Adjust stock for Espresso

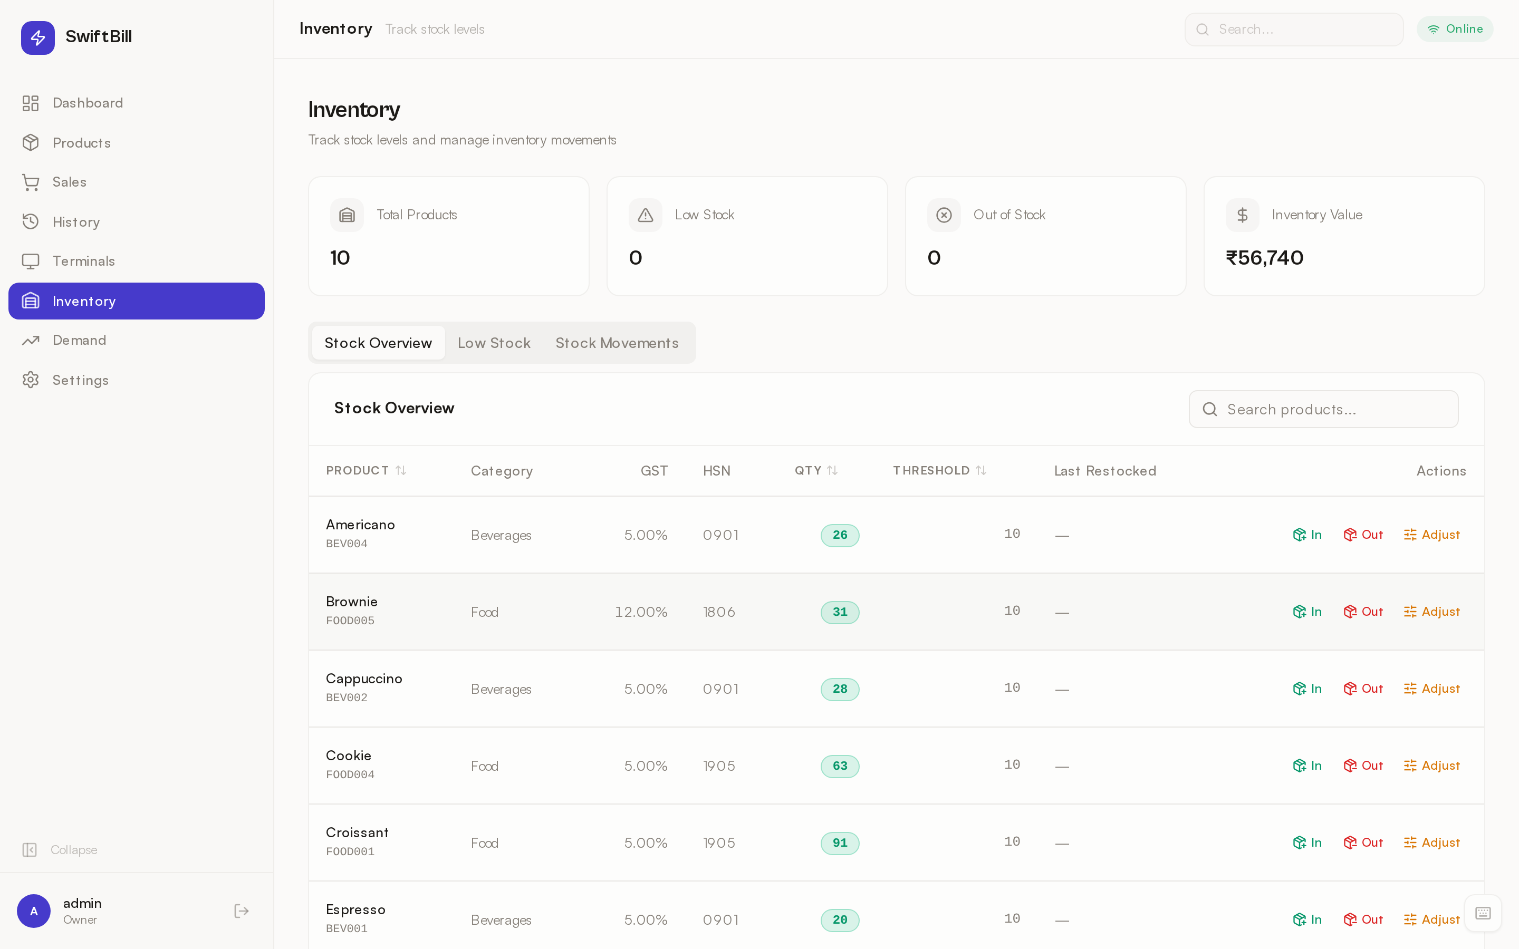pos(1432,919)
